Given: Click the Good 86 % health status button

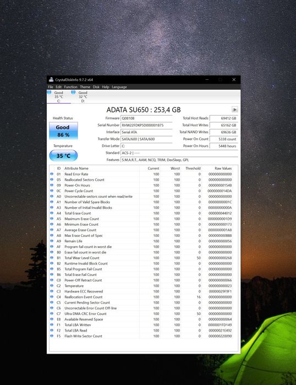Looking at the screenshot, I should [63, 131].
